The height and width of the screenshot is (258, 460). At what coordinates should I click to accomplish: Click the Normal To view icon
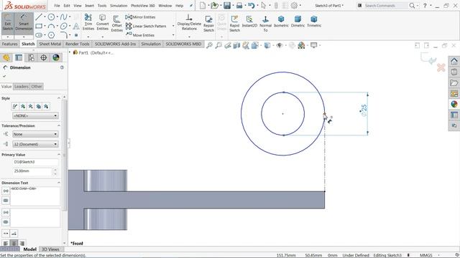click(x=265, y=24)
